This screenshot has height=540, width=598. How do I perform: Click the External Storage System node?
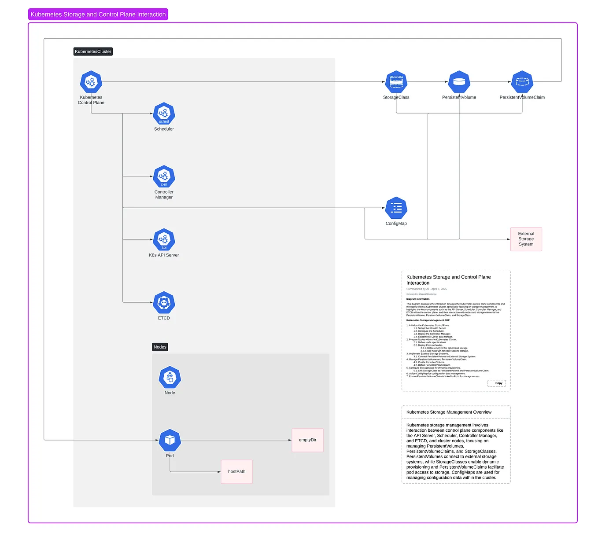pyautogui.click(x=526, y=239)
